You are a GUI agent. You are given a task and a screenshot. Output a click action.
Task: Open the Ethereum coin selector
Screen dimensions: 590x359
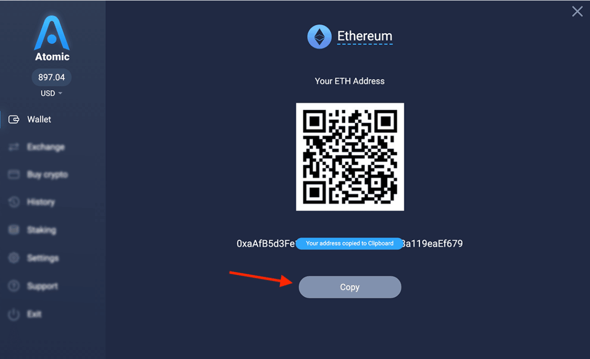365,37
